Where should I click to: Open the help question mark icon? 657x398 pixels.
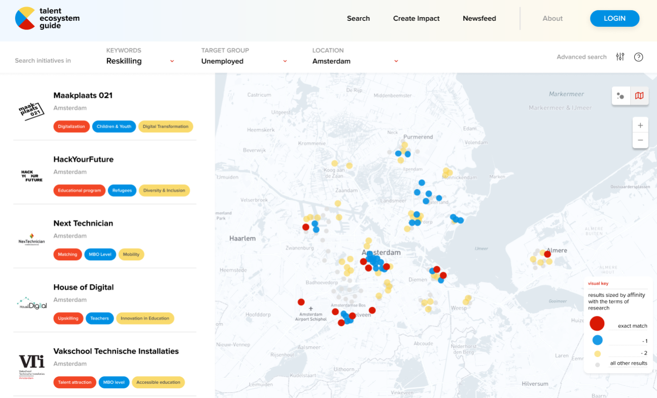point(639,57)
